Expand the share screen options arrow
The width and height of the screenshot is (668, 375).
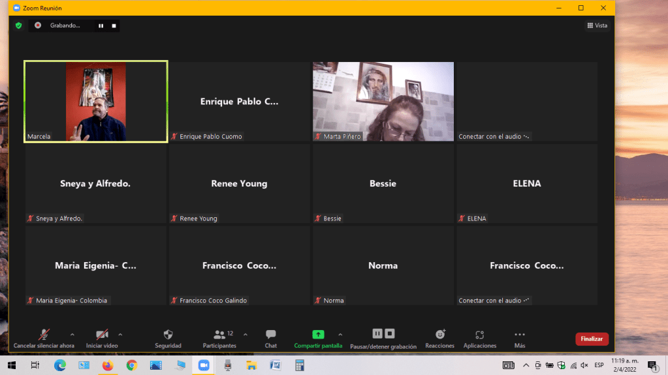pyautogui.click(x=340, y=334)
